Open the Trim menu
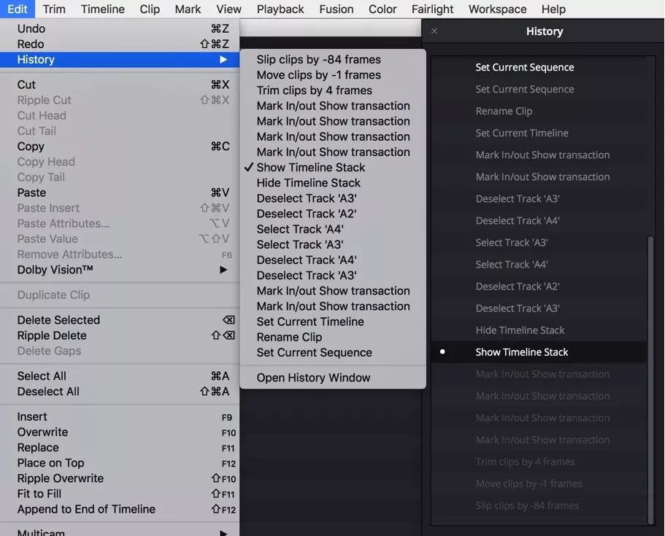Image resolution: width=665 pixels, height=536 pixels. pos(54,9)
